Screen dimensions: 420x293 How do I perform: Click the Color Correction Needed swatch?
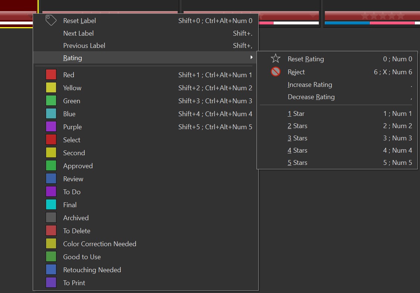51,244
